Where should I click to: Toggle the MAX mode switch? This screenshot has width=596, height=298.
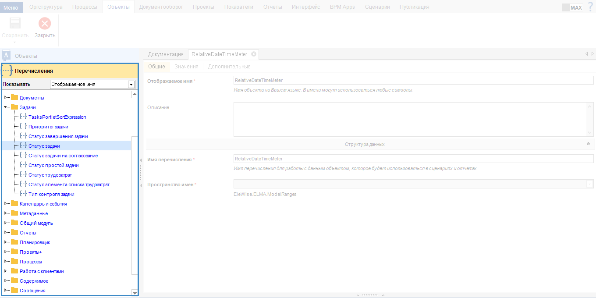point(572,7)
